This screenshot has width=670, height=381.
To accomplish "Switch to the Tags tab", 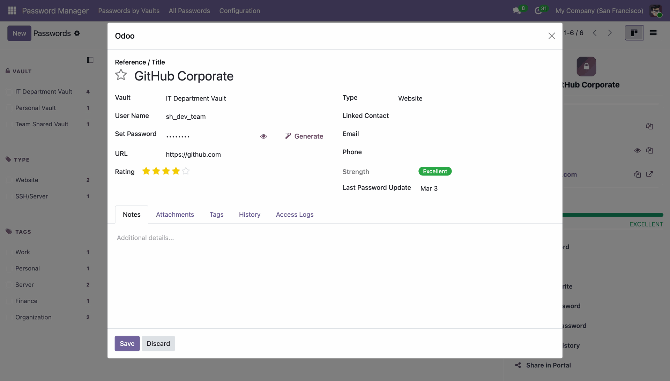I will (216, 215).
